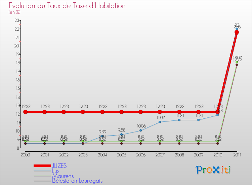
Task: Click the 18.07 value label for Maurens
Action: [x=238, y=58]
